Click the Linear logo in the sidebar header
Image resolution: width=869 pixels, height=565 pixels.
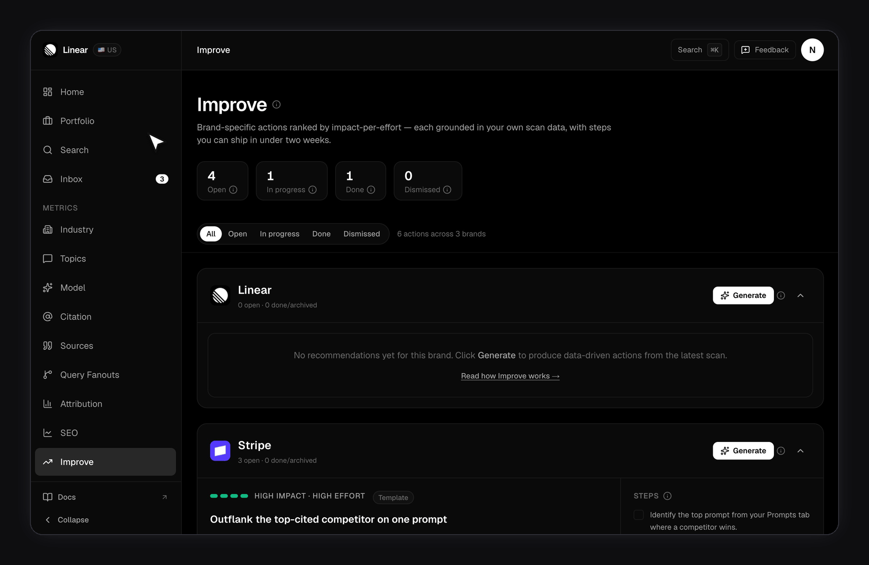(x=50, y=50)
